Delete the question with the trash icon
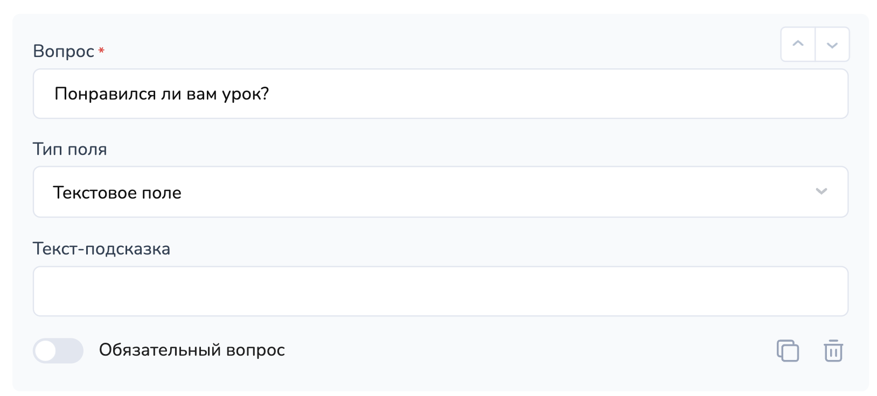Viewport: 877px width, 396px height. [x=833, y=351]
